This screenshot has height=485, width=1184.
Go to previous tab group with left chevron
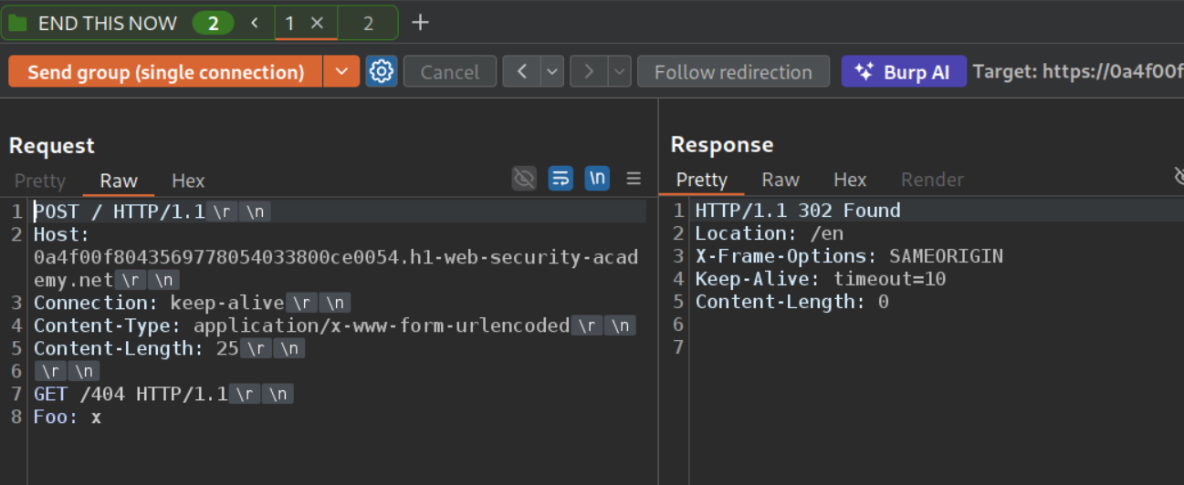tap(255, 23)
